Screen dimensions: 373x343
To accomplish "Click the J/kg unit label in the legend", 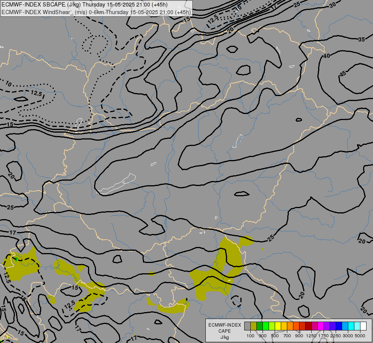I will (x=224, y=337).
